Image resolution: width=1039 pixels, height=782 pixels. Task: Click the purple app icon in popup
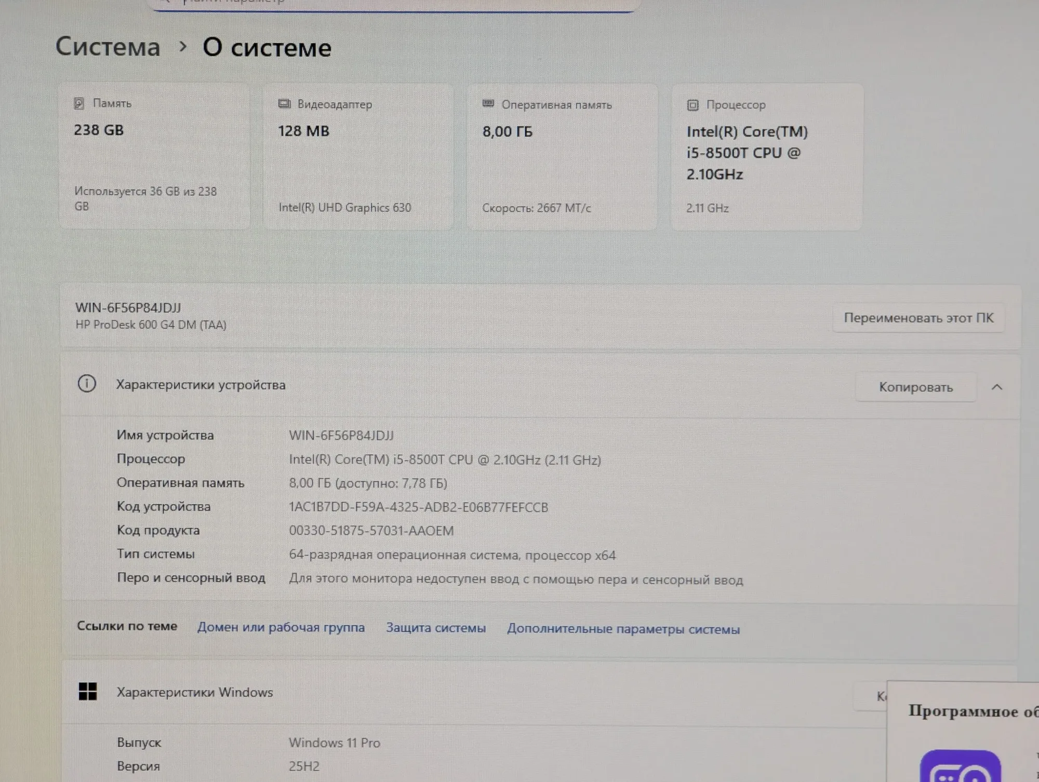tap(960, 766)
